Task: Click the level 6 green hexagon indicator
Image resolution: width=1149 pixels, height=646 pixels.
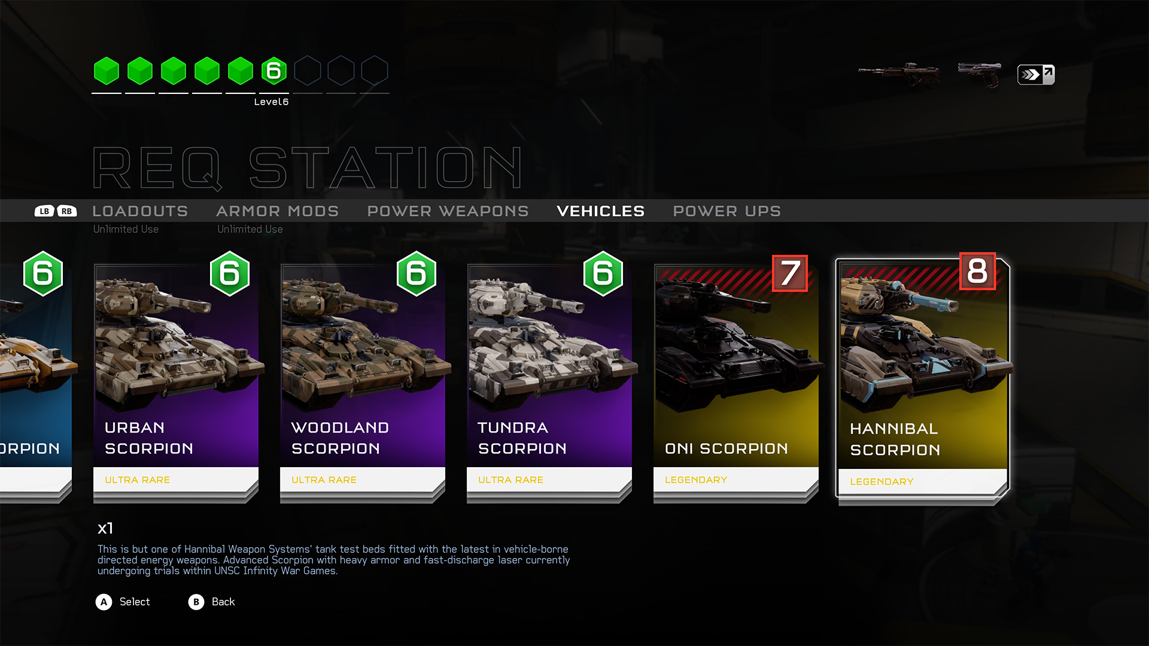Action: coord(274,71)
